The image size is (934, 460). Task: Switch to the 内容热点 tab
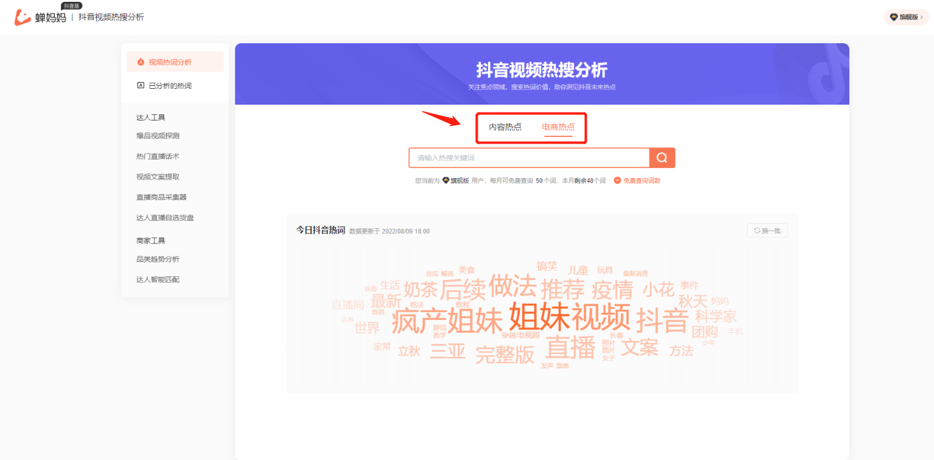(x=505, y=127)
